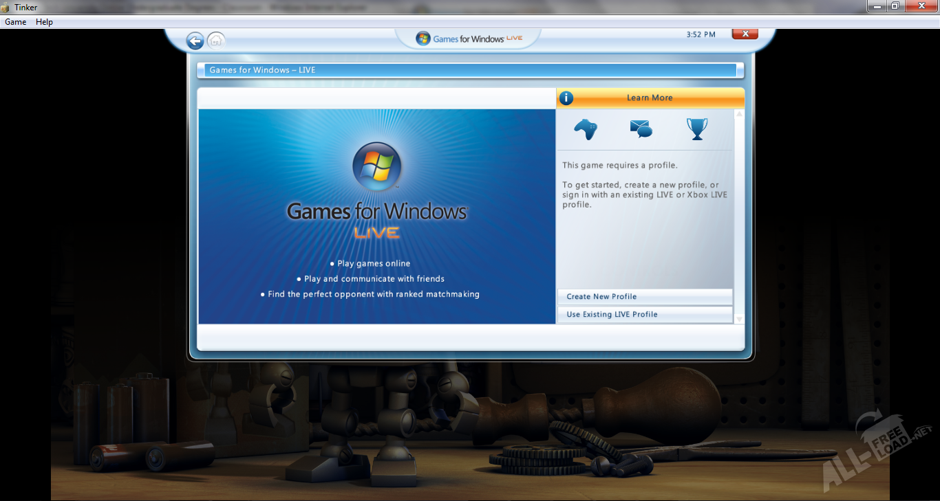Open the messages envelope icon
This screenshot has width=940, height=501.
click(x=641, y=129)
